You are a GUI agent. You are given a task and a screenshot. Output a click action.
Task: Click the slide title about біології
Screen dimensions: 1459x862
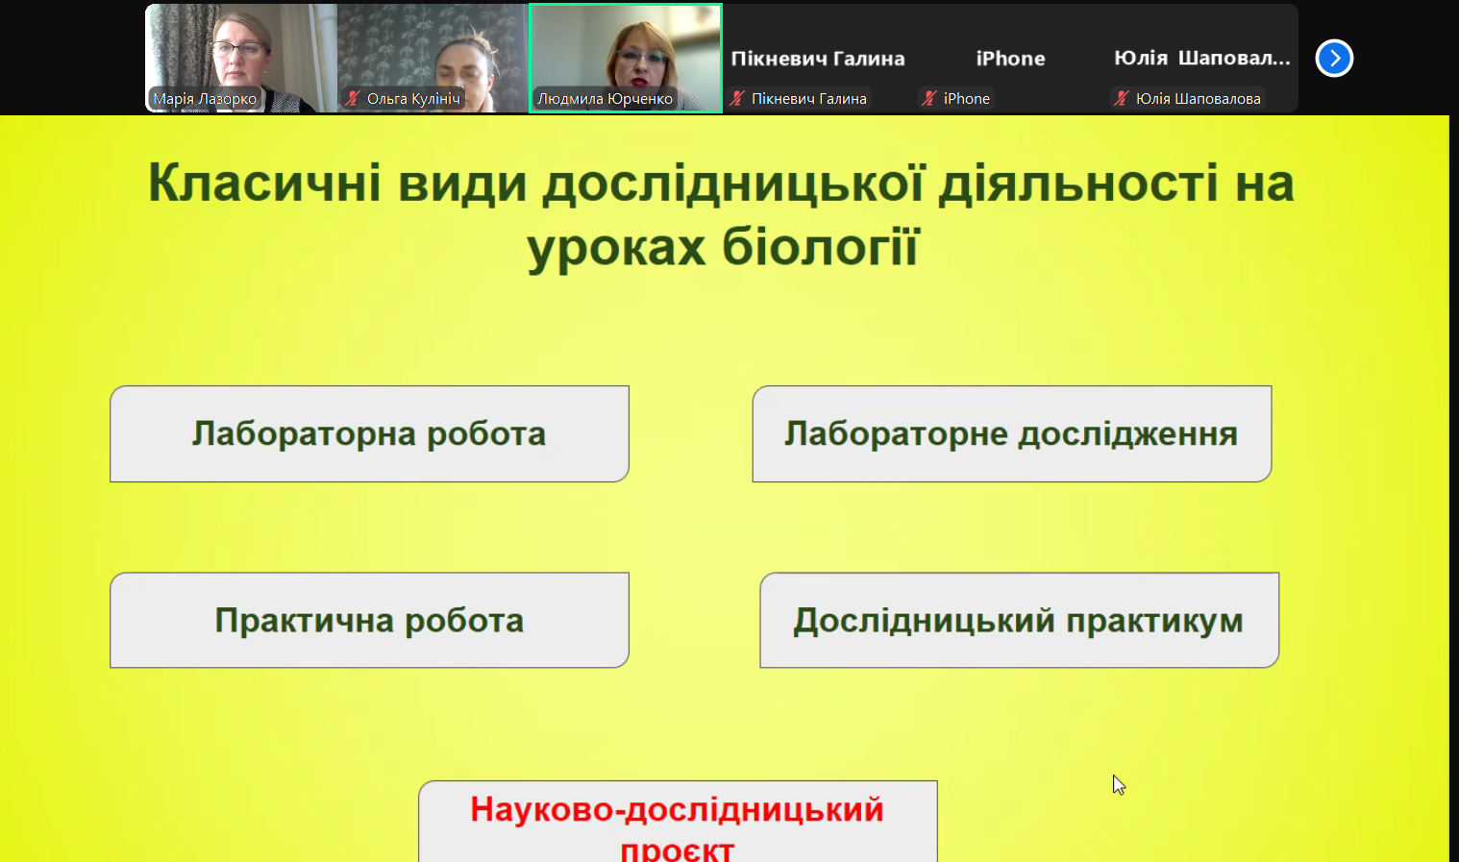(721, 214)
